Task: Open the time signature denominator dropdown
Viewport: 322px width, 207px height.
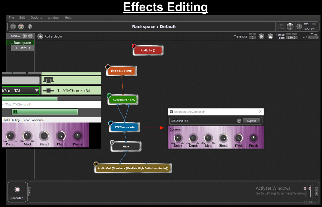Action: click(x=313, y=38)
